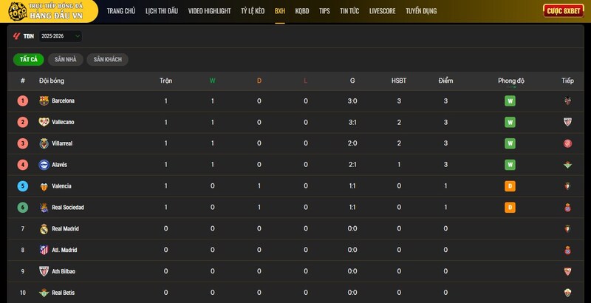Select the Sân nhà filter
The width and height of the screenshot is (591, 303).
[x=66, y=60]
